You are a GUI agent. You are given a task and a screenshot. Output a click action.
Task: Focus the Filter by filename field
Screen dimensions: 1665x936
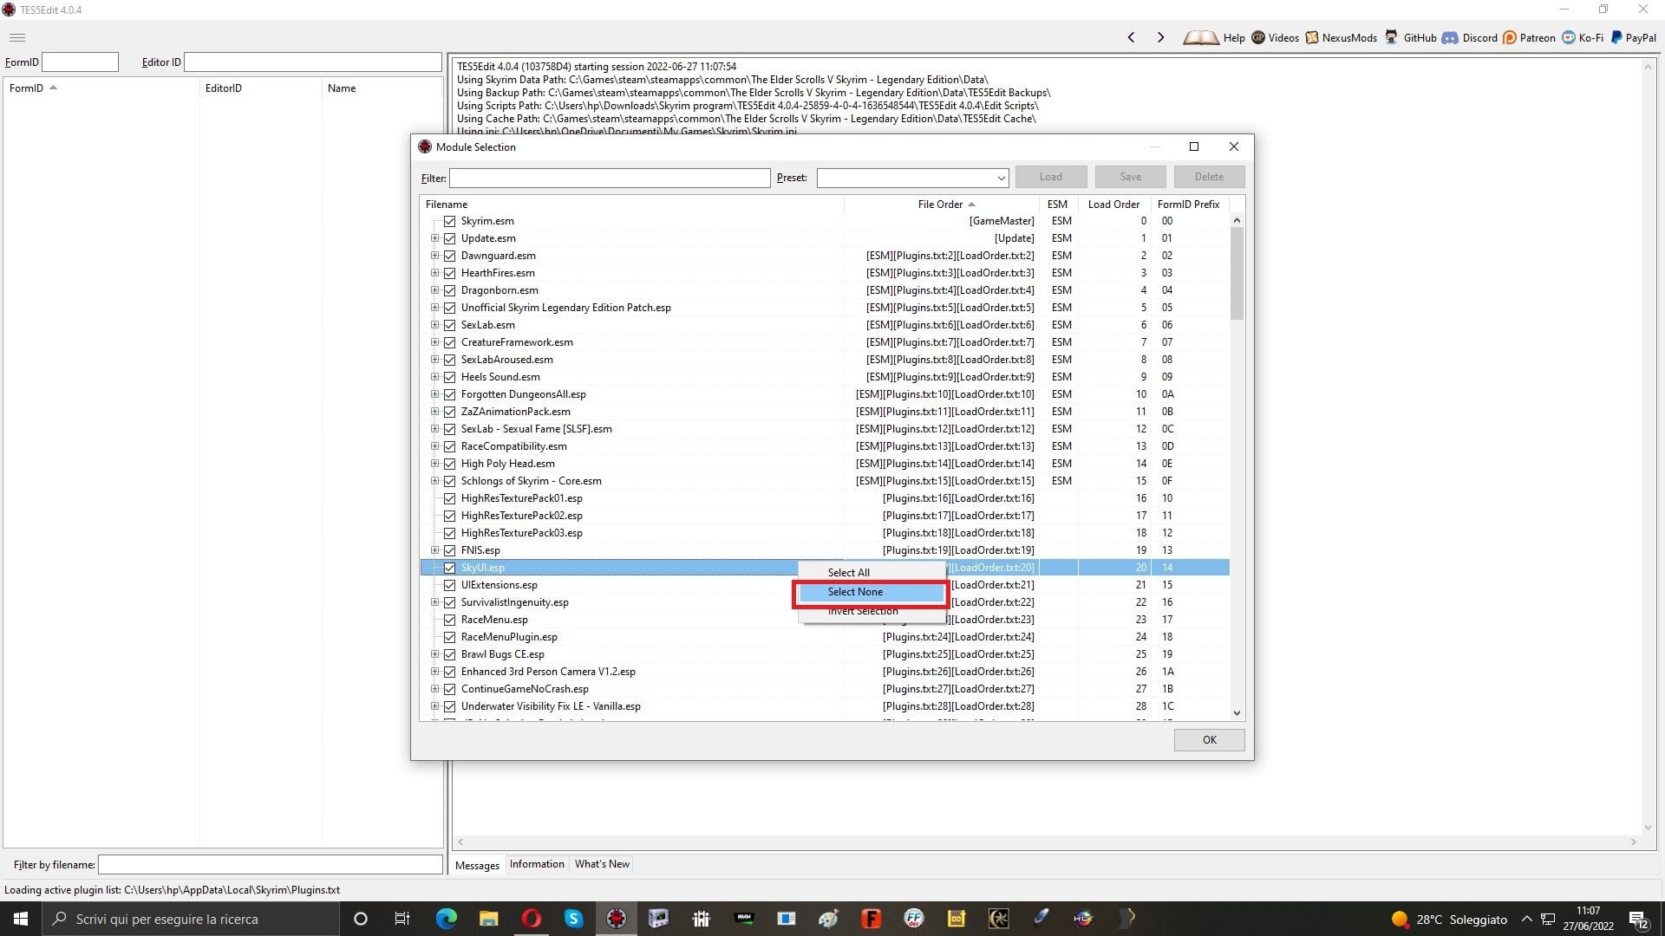[270, 864]
